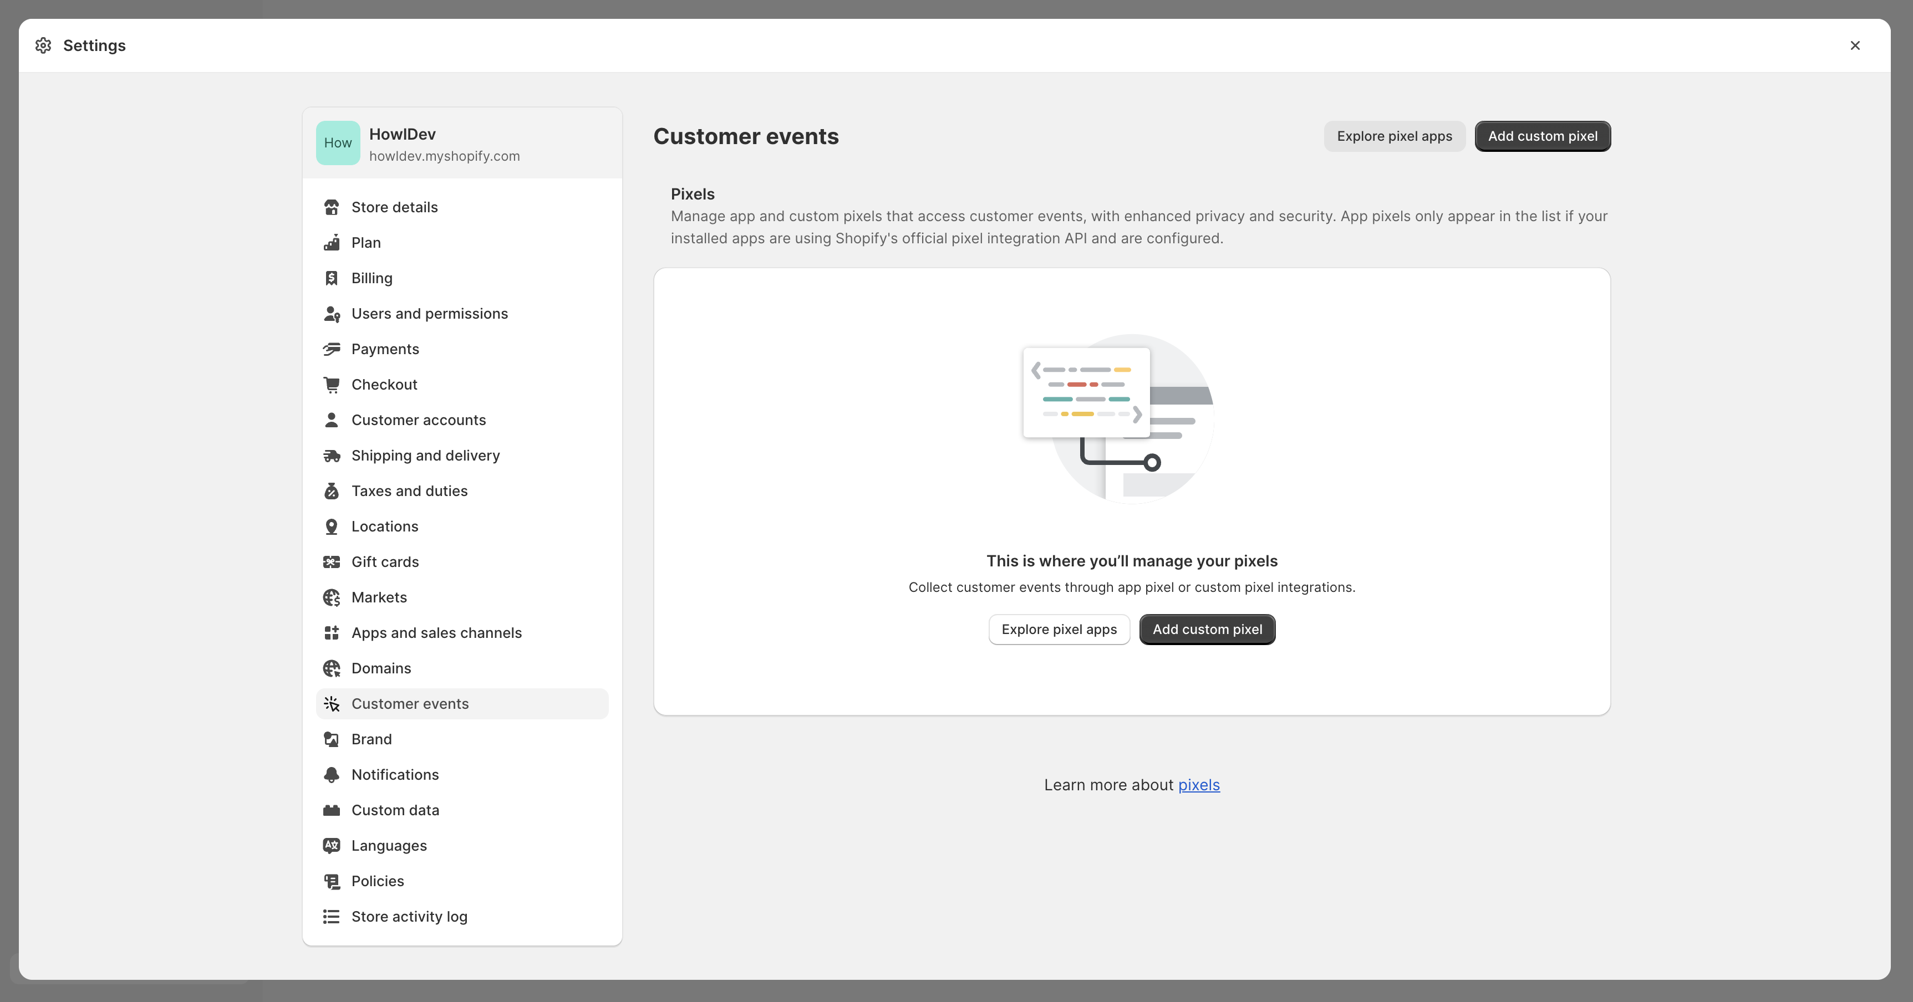Click the Locations pin icon
1913x1002 pixels.
click(331, 526)
